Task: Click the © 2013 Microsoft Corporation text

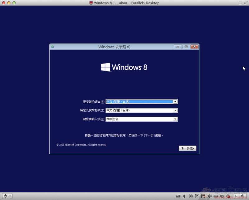Action: [81, 145]
